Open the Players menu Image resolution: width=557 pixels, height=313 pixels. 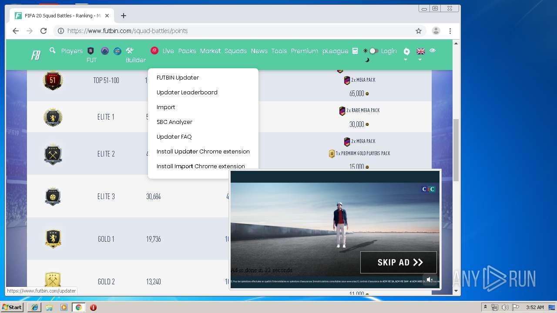click(72, 51)
